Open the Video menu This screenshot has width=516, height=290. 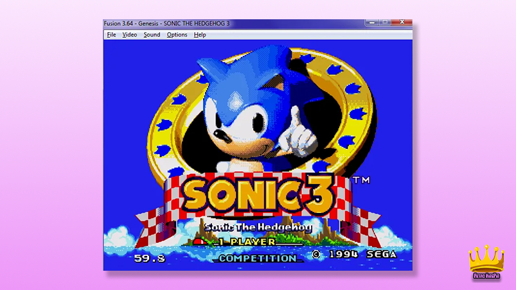[x=130, y=35]
